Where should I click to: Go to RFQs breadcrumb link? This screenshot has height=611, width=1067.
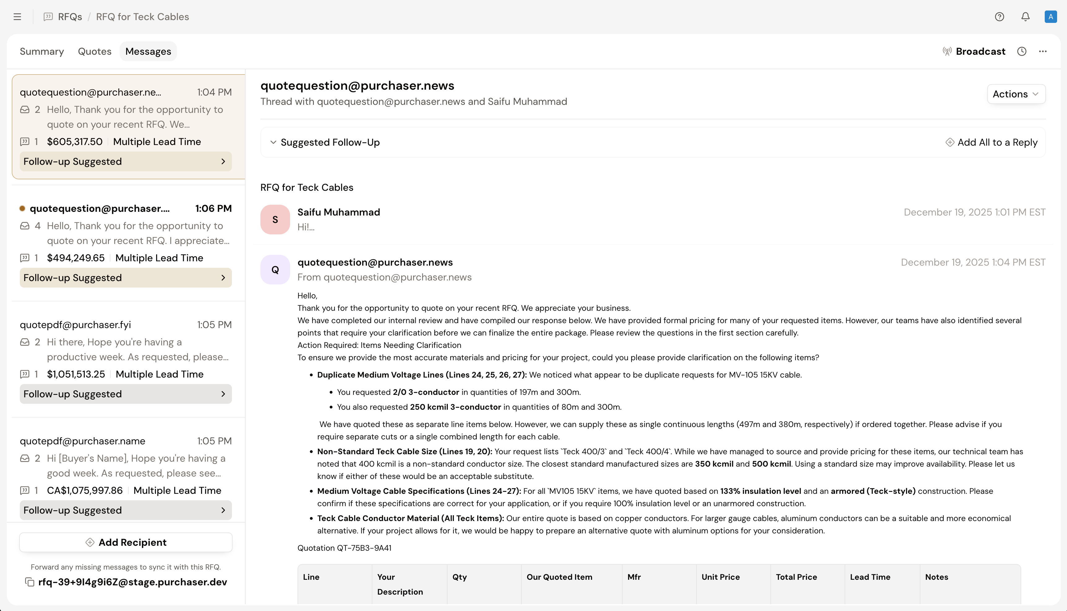(x=70, y=17)
